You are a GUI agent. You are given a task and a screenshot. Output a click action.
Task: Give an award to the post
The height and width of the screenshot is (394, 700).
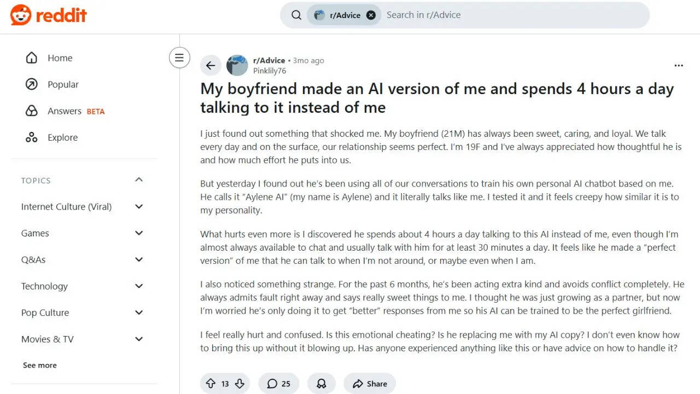(321, 384)
